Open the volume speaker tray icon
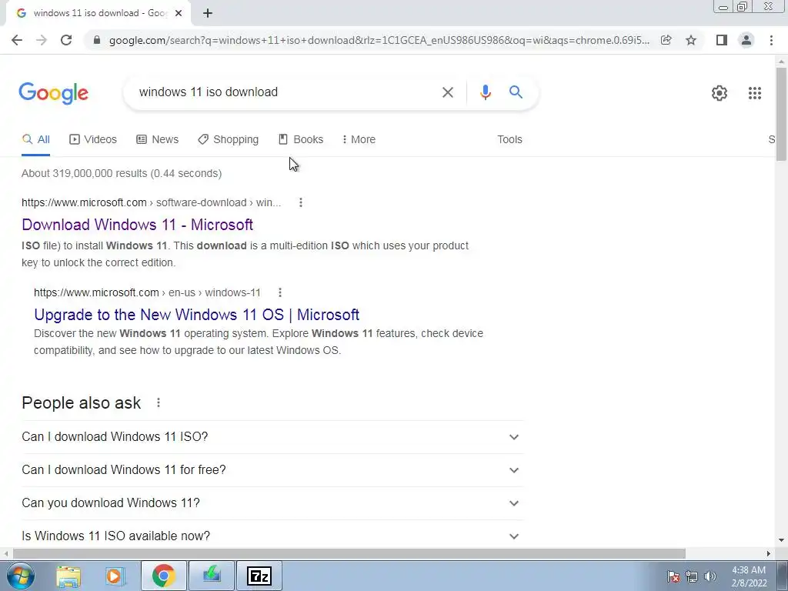Viewport: 788px width, 591px height. [710, 576]
